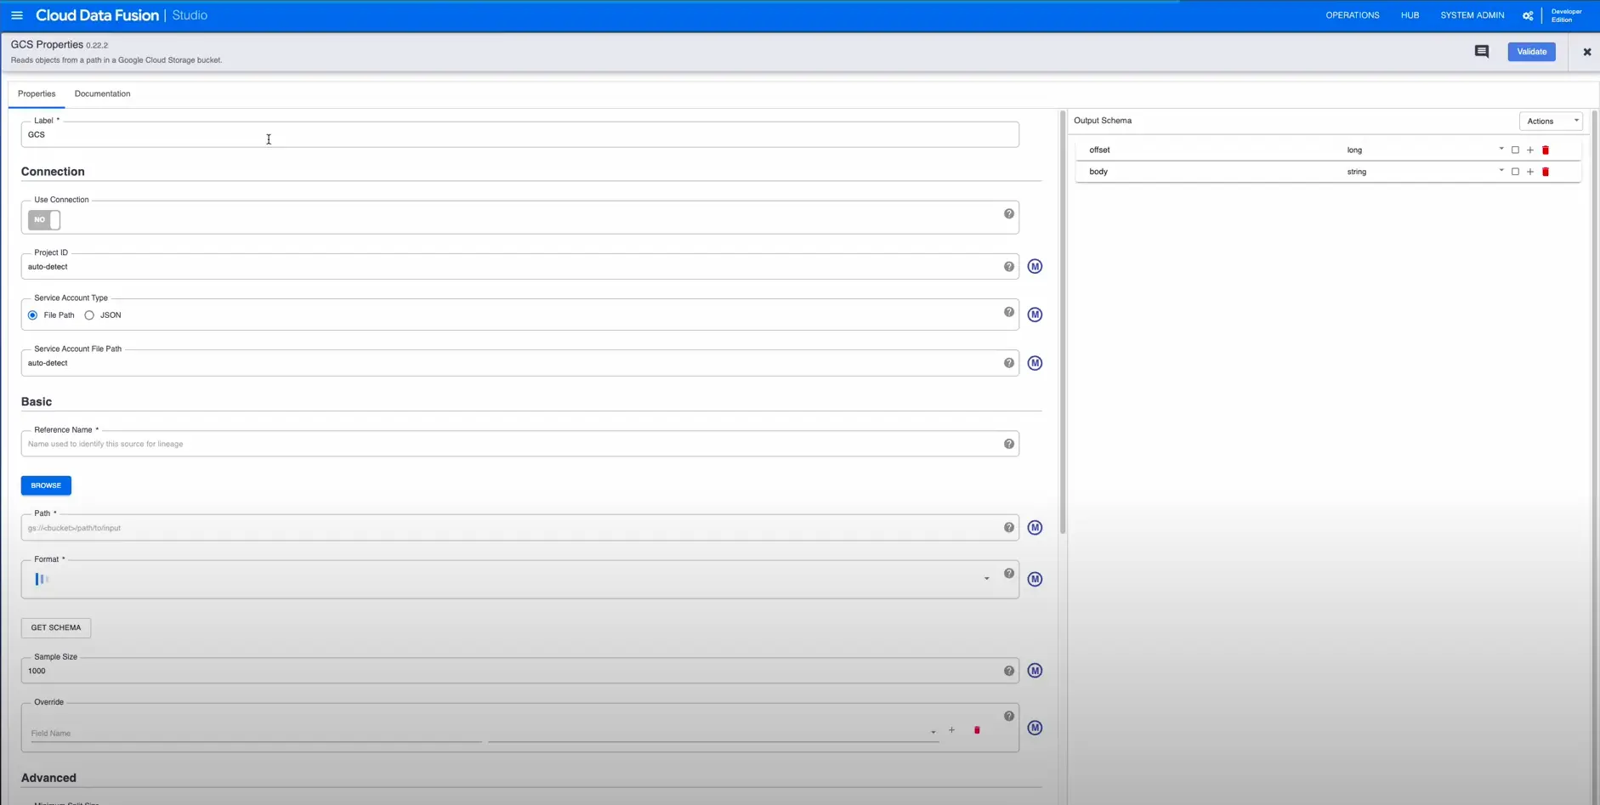Show help for Project ID

pos(1009,267)
